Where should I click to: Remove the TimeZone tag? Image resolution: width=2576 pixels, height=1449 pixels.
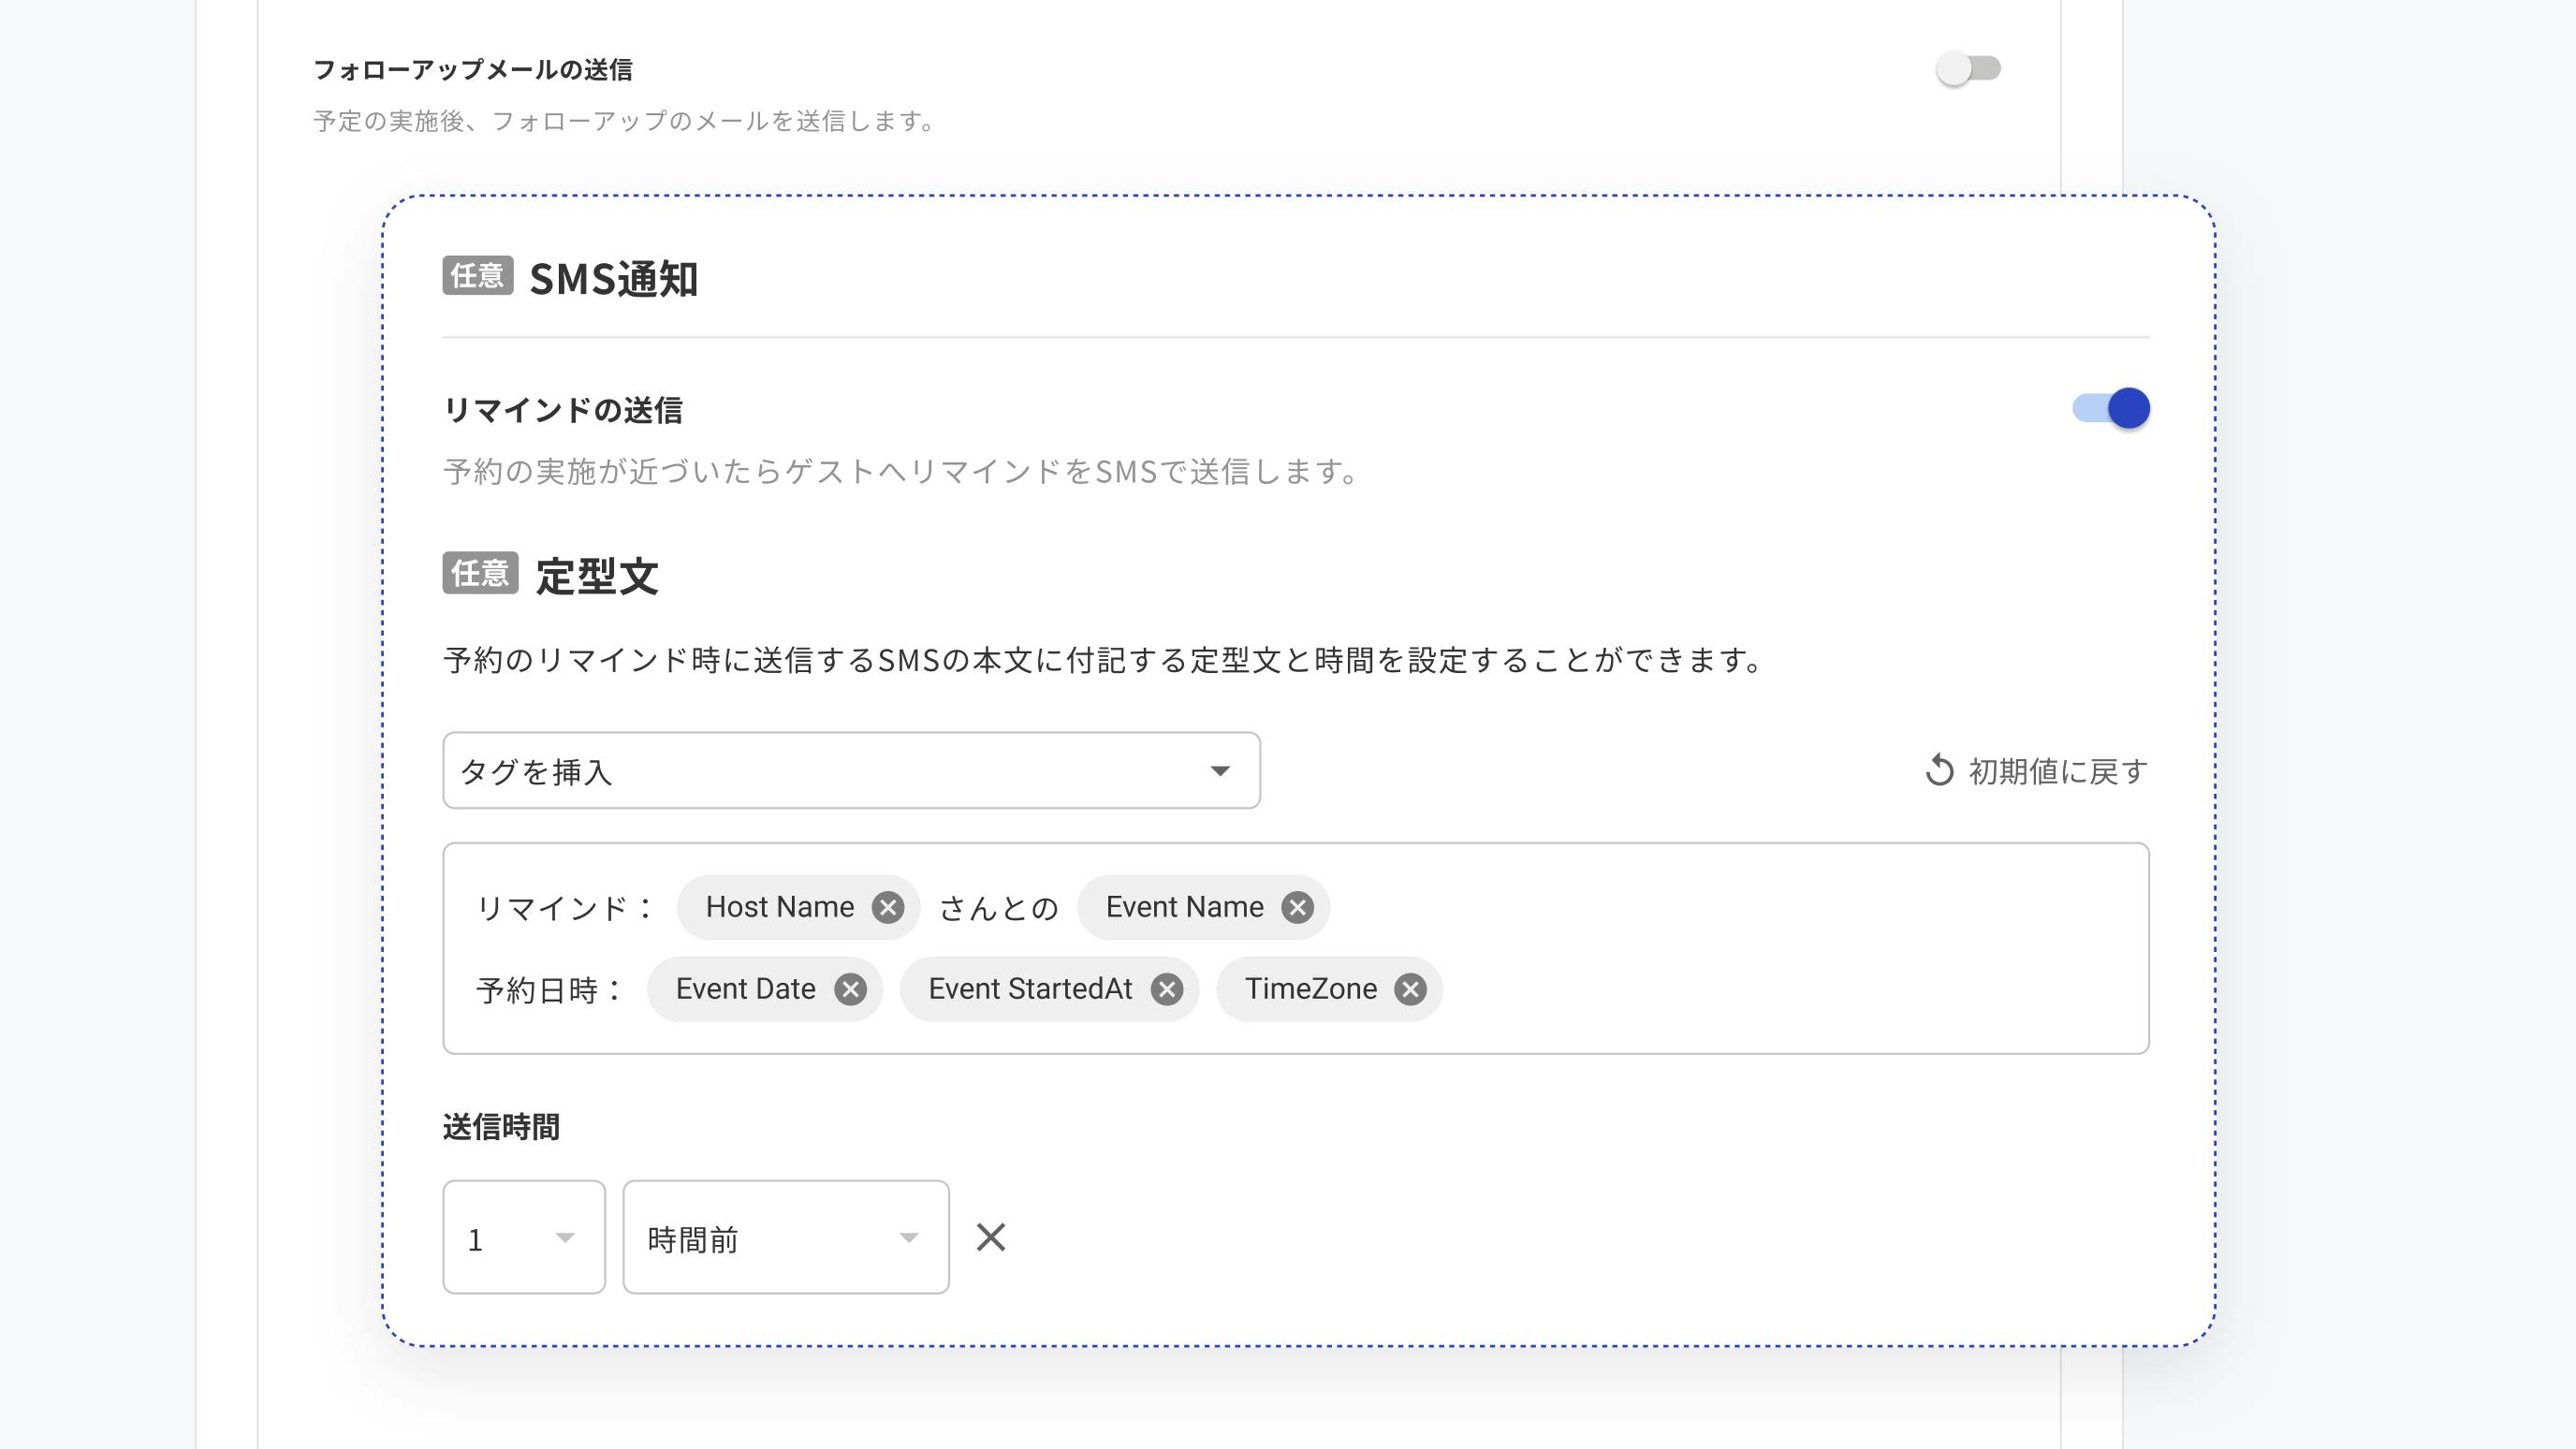pos(1410,989)
